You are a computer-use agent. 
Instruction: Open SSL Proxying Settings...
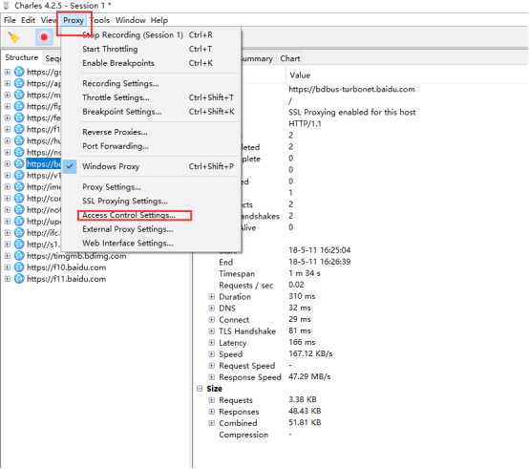(152, 202)
